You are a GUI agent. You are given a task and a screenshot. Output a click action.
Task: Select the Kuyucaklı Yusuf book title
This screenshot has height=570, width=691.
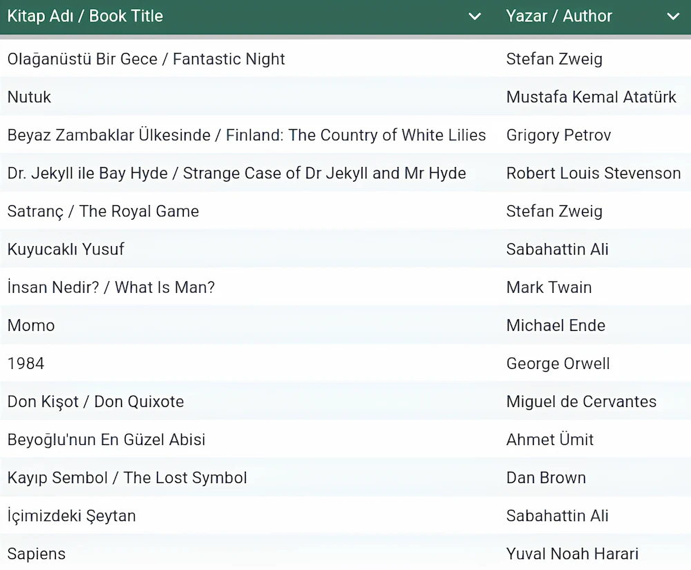66,249
